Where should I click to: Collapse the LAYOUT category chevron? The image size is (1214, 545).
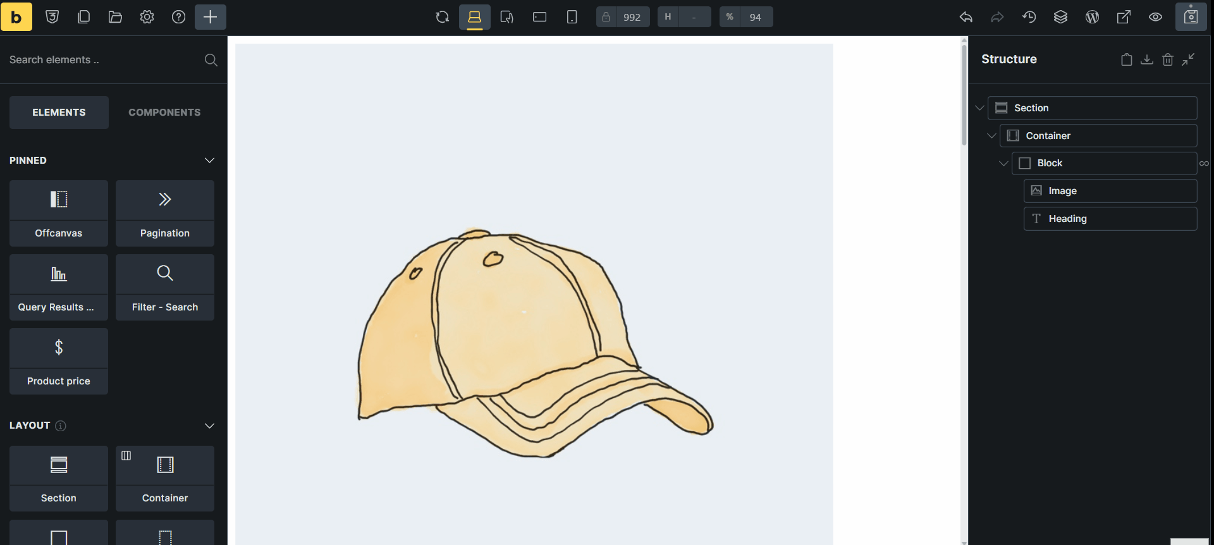coord(210,426)
